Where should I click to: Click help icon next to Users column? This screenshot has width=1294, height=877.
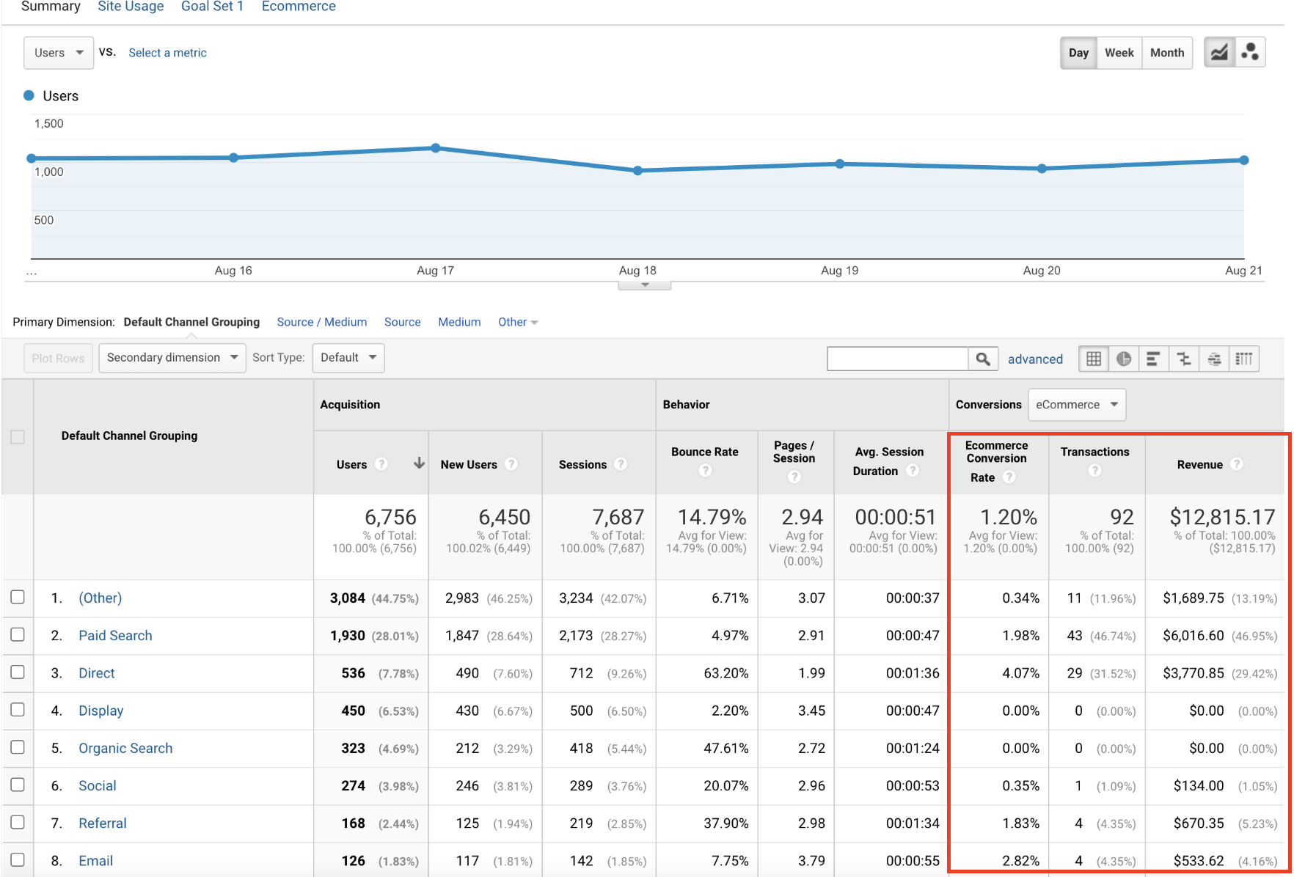coord(381,464)
